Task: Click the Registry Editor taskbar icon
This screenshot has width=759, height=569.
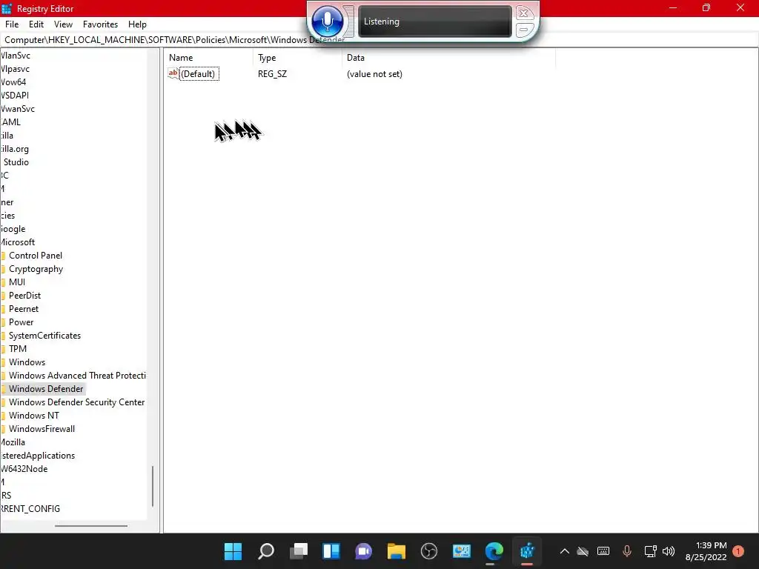Action: (527, 551)
